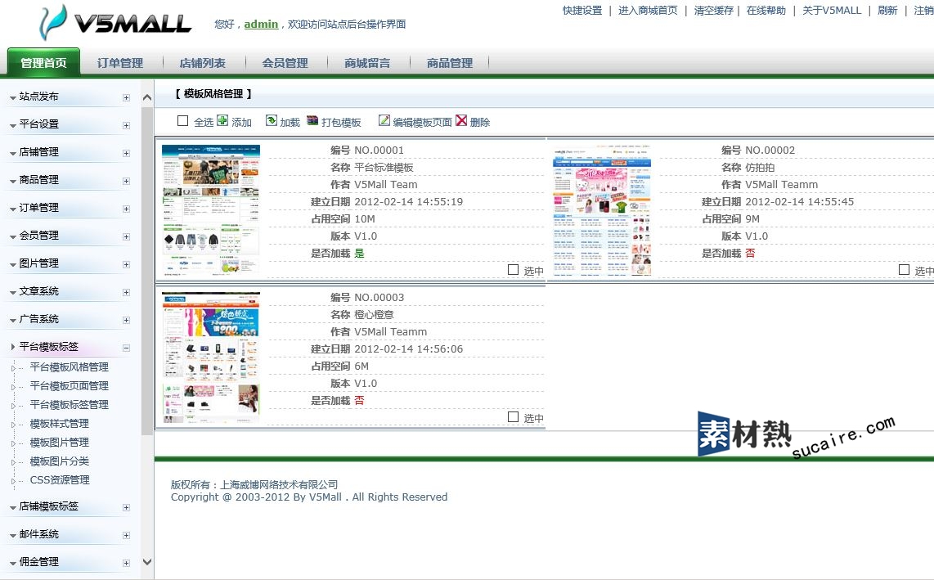
Task: Tick 选中 checkbox for template NO.00002
Action: 904,269
